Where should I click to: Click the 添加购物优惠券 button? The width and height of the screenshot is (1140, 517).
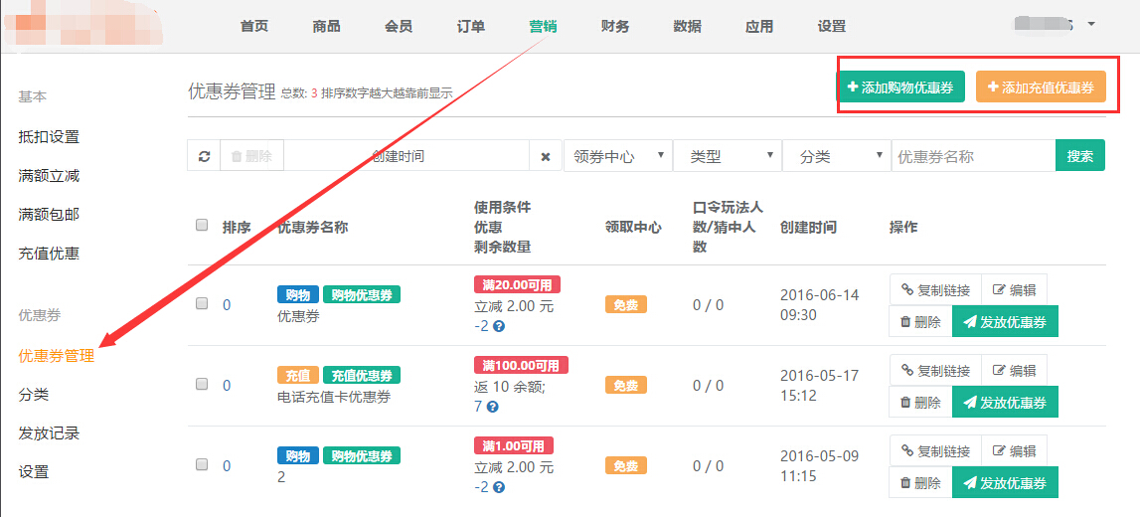click(900, 87)
